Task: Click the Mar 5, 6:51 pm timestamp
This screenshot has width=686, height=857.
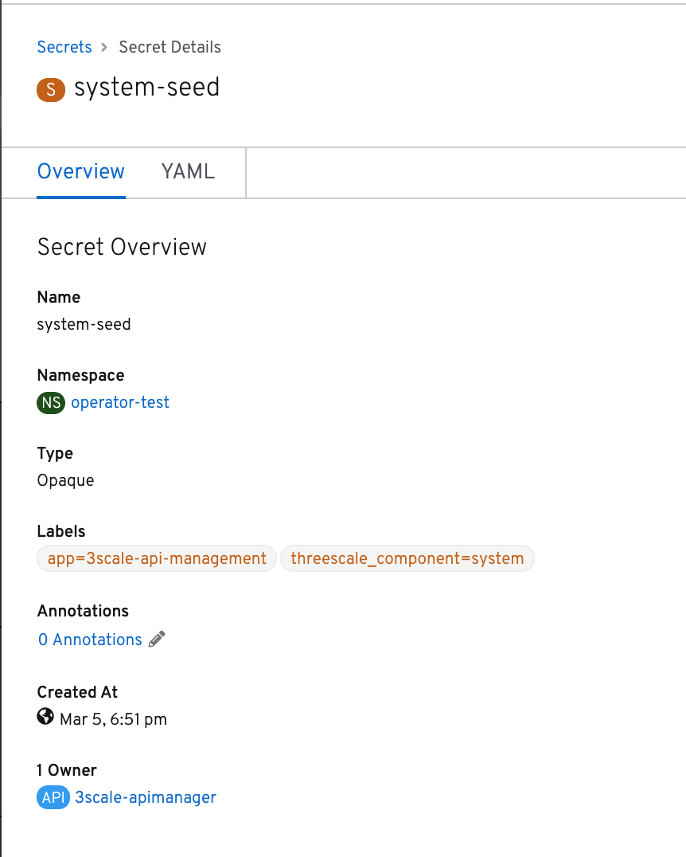Action: (x=113, y=718)
